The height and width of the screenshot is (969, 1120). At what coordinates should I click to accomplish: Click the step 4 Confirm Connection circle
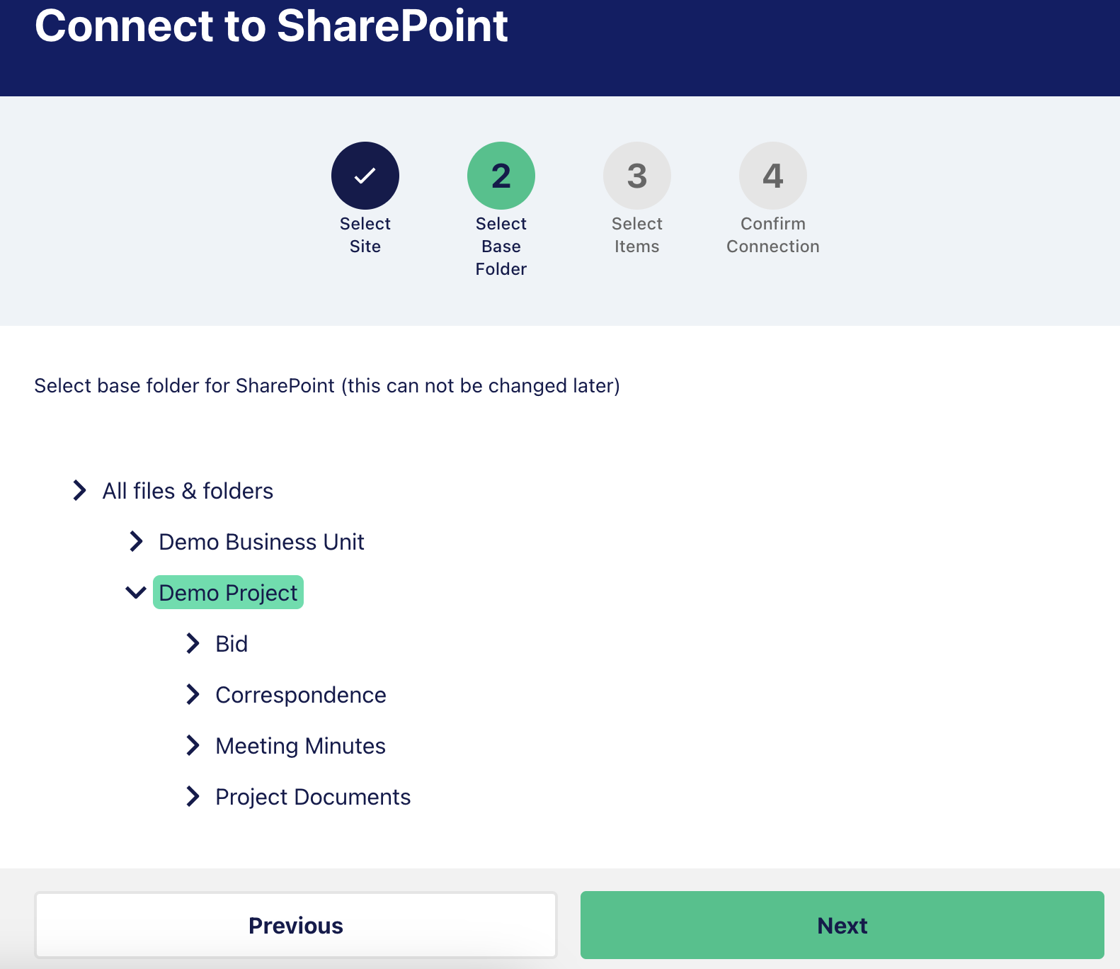click(773, 176)
